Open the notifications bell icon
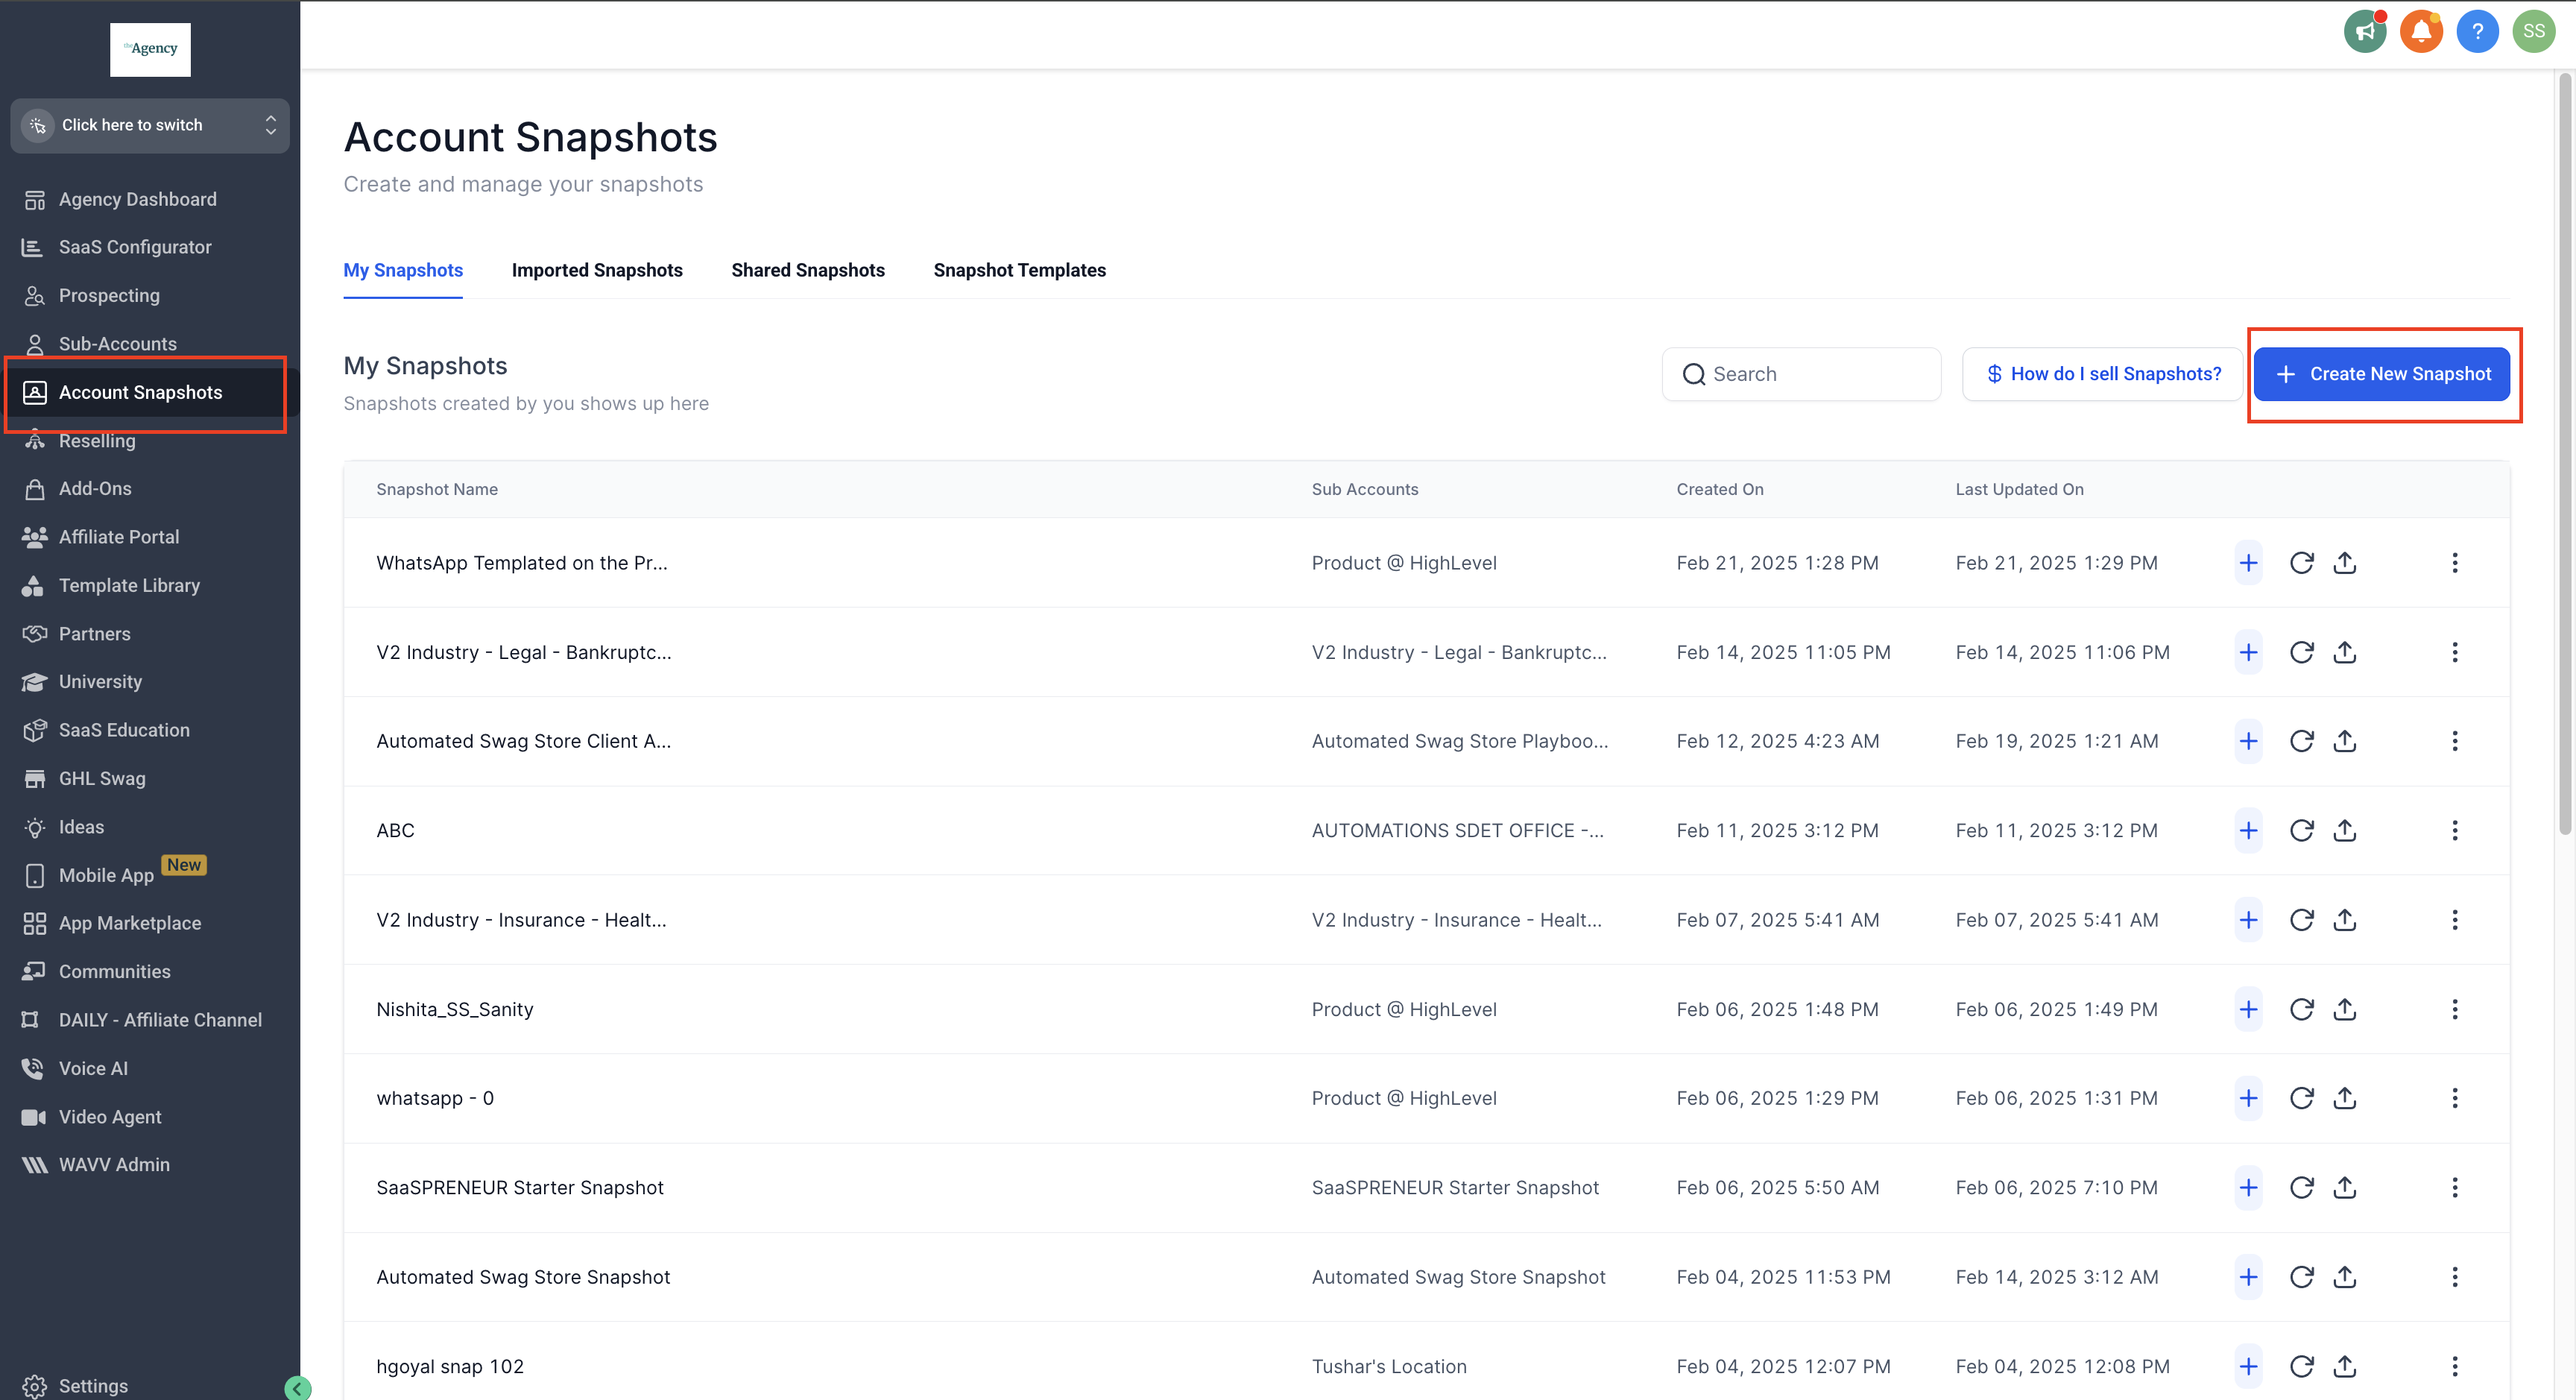 [x=2421, y=31]
